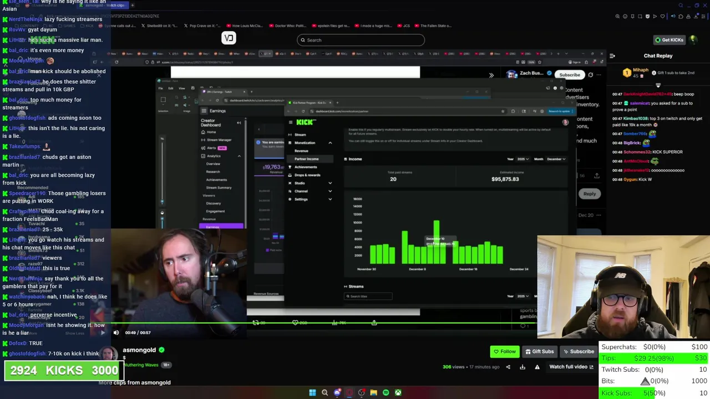Click the browser extensions cube icon
The width and height of the screenshot is (710, 399).
[681, 16]
